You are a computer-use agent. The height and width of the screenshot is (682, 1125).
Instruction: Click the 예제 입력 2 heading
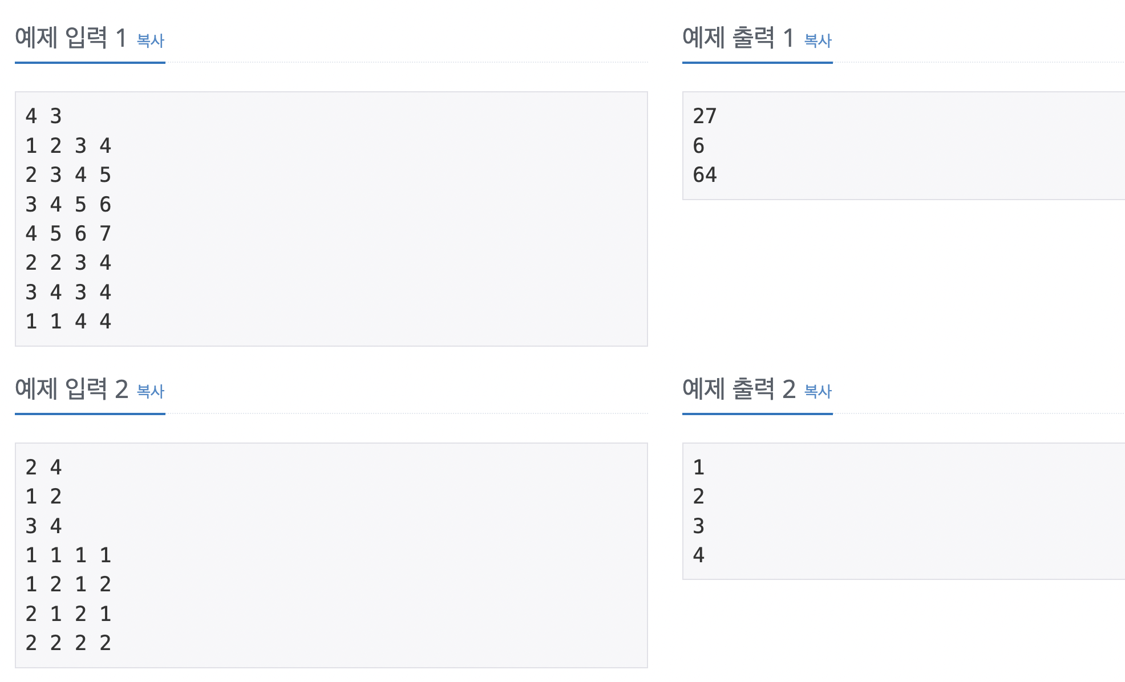click(x=71, y=389)
